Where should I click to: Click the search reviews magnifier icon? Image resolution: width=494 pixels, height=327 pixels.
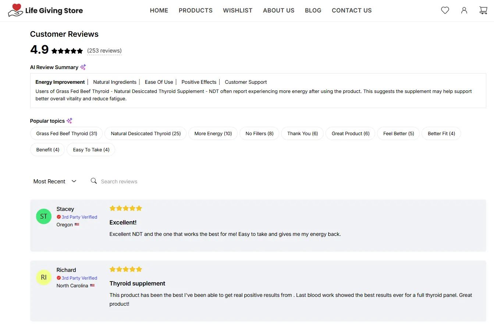94,181
